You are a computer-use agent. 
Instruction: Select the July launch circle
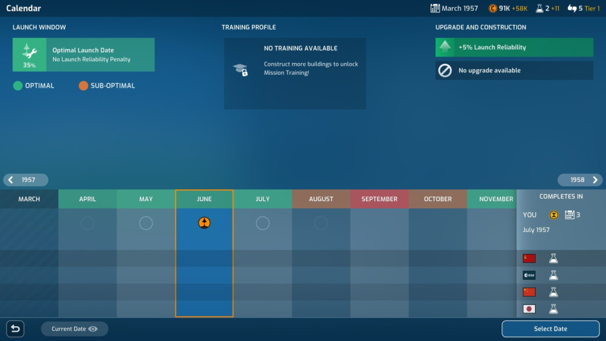[x=262, y=223]
